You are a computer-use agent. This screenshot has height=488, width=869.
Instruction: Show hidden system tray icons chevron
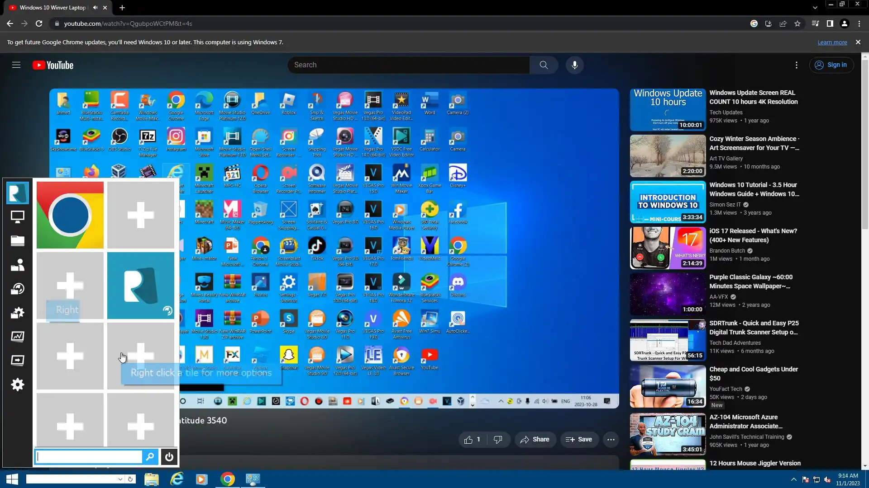click(x=793, y=479)
